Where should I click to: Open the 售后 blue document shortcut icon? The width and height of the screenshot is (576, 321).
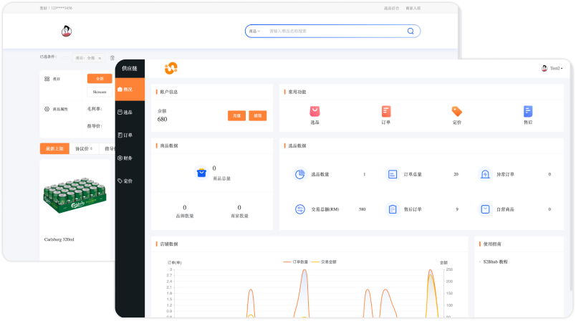point(528,111)
